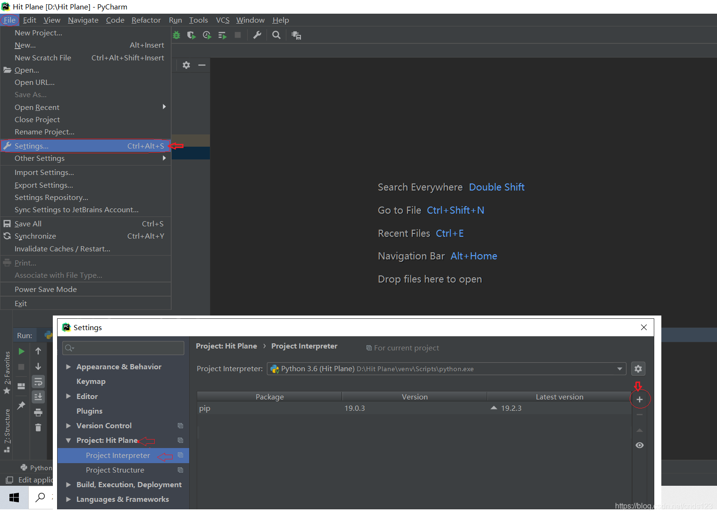Select New Project... in File menu
Screen dimensions: 717x515
click(85, 33)
